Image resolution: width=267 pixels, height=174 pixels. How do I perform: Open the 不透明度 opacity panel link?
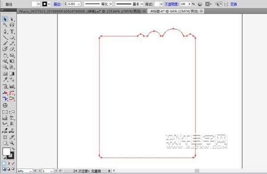click(171, 4)
